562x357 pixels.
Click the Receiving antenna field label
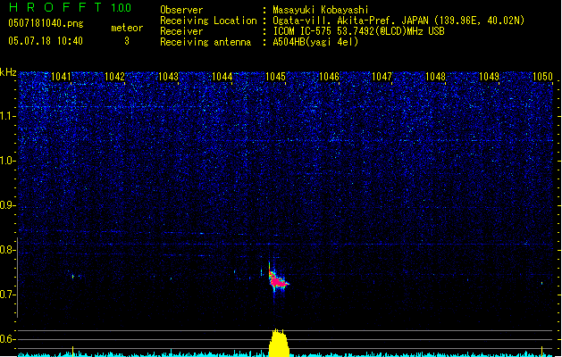click(x=206, y=42)
